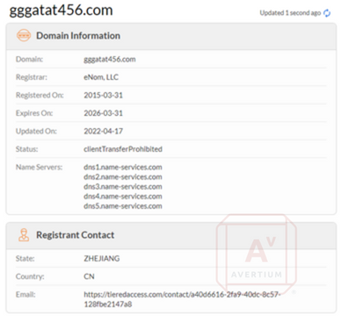Click the Domain: label
The height and width of the screenshot is (316, 341).
click(29, 60)
